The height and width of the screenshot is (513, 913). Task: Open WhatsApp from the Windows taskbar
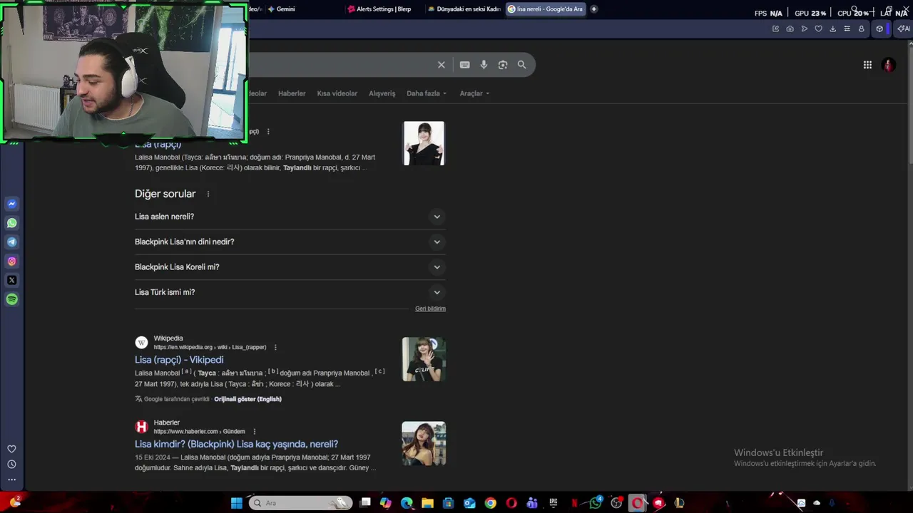[596, 503]
